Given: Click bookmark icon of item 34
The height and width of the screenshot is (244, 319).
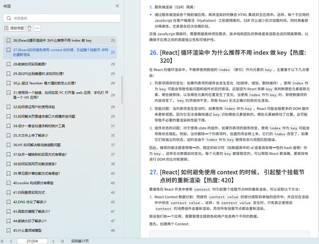Looking at the screenshot, I should click(x=8, y=126).
